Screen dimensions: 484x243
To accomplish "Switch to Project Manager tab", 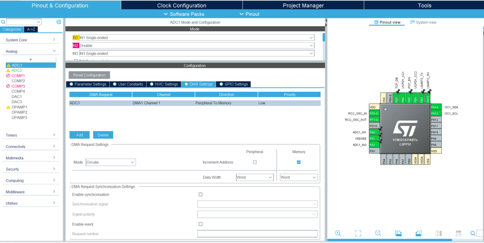I will pyautogui.click(x=303, y=5).
